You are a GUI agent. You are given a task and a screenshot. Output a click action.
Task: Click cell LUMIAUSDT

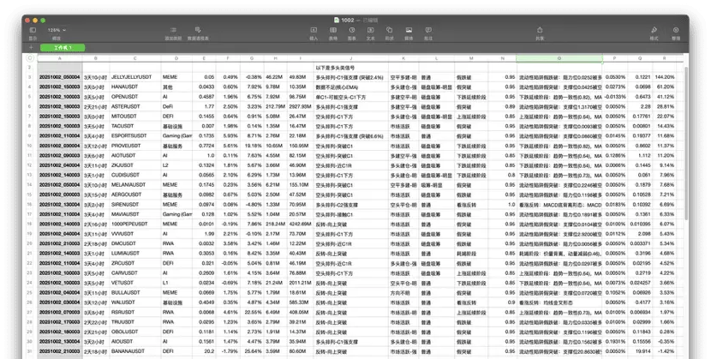[x=135, y=254]
